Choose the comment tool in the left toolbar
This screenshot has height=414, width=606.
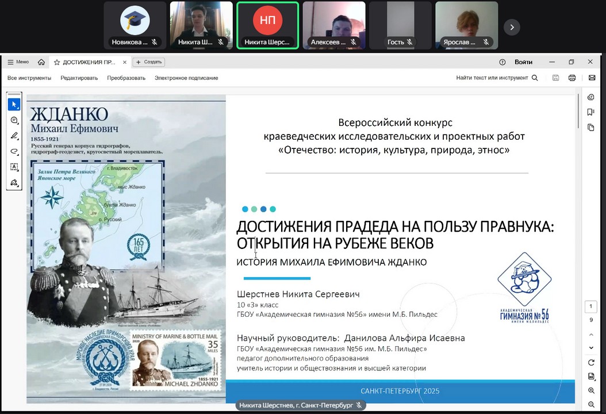(x=14, y=120)
